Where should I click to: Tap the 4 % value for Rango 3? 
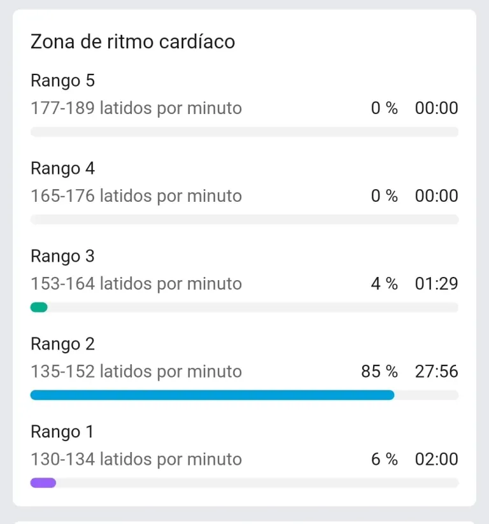tap(385, 284)
